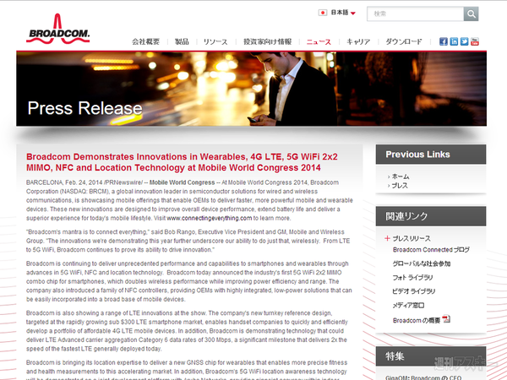This screenshot has height=380, width=507.
Task: Click the magnifier search button
Action: click(x=472, y=14)
